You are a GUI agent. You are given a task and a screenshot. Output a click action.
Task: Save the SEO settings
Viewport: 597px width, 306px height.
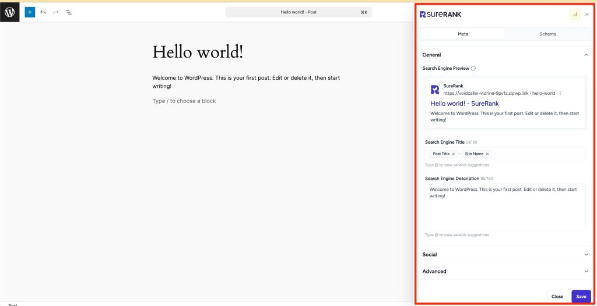581,297
